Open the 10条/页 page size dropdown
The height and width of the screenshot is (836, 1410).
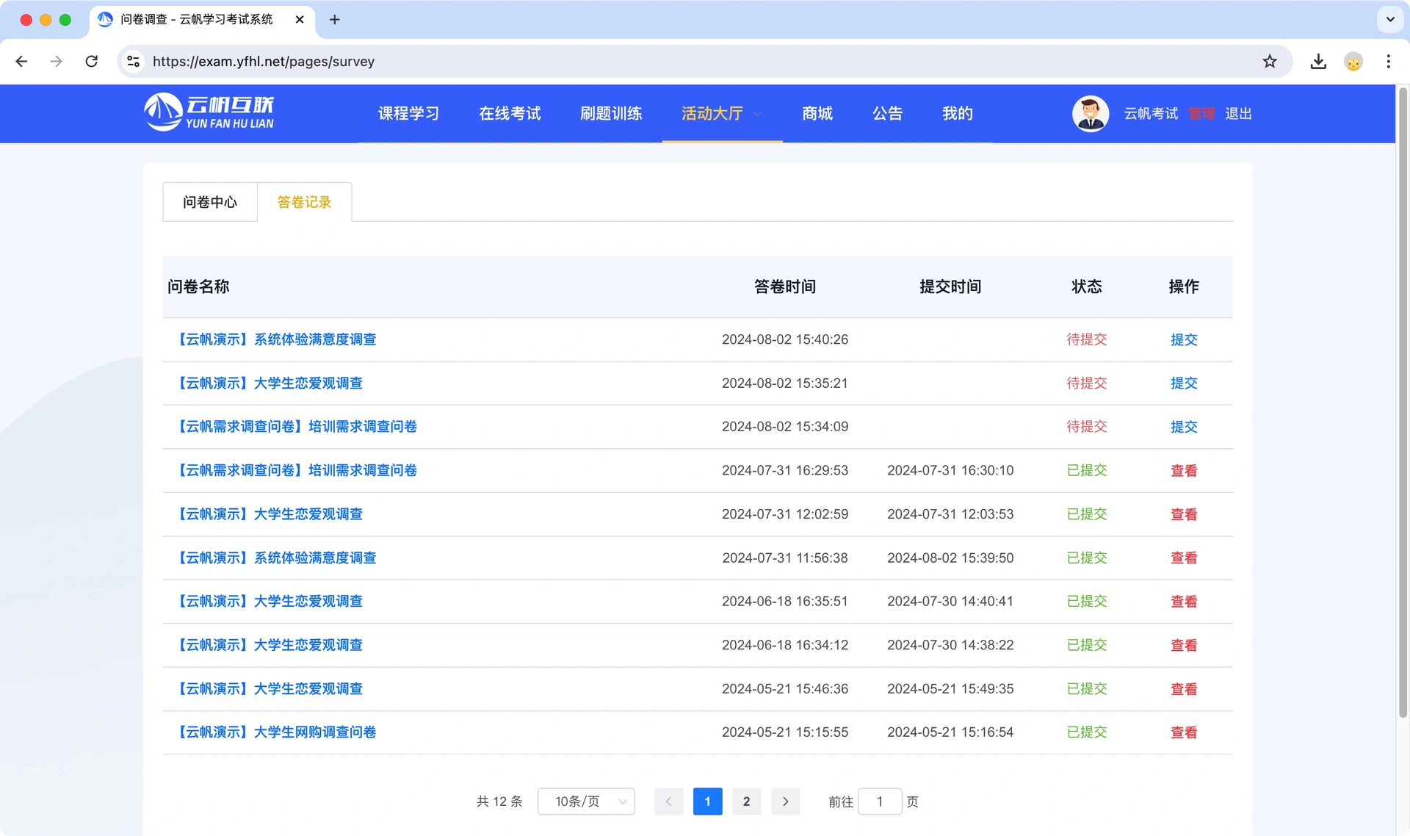pyautogui.click(x=586, y=801)
